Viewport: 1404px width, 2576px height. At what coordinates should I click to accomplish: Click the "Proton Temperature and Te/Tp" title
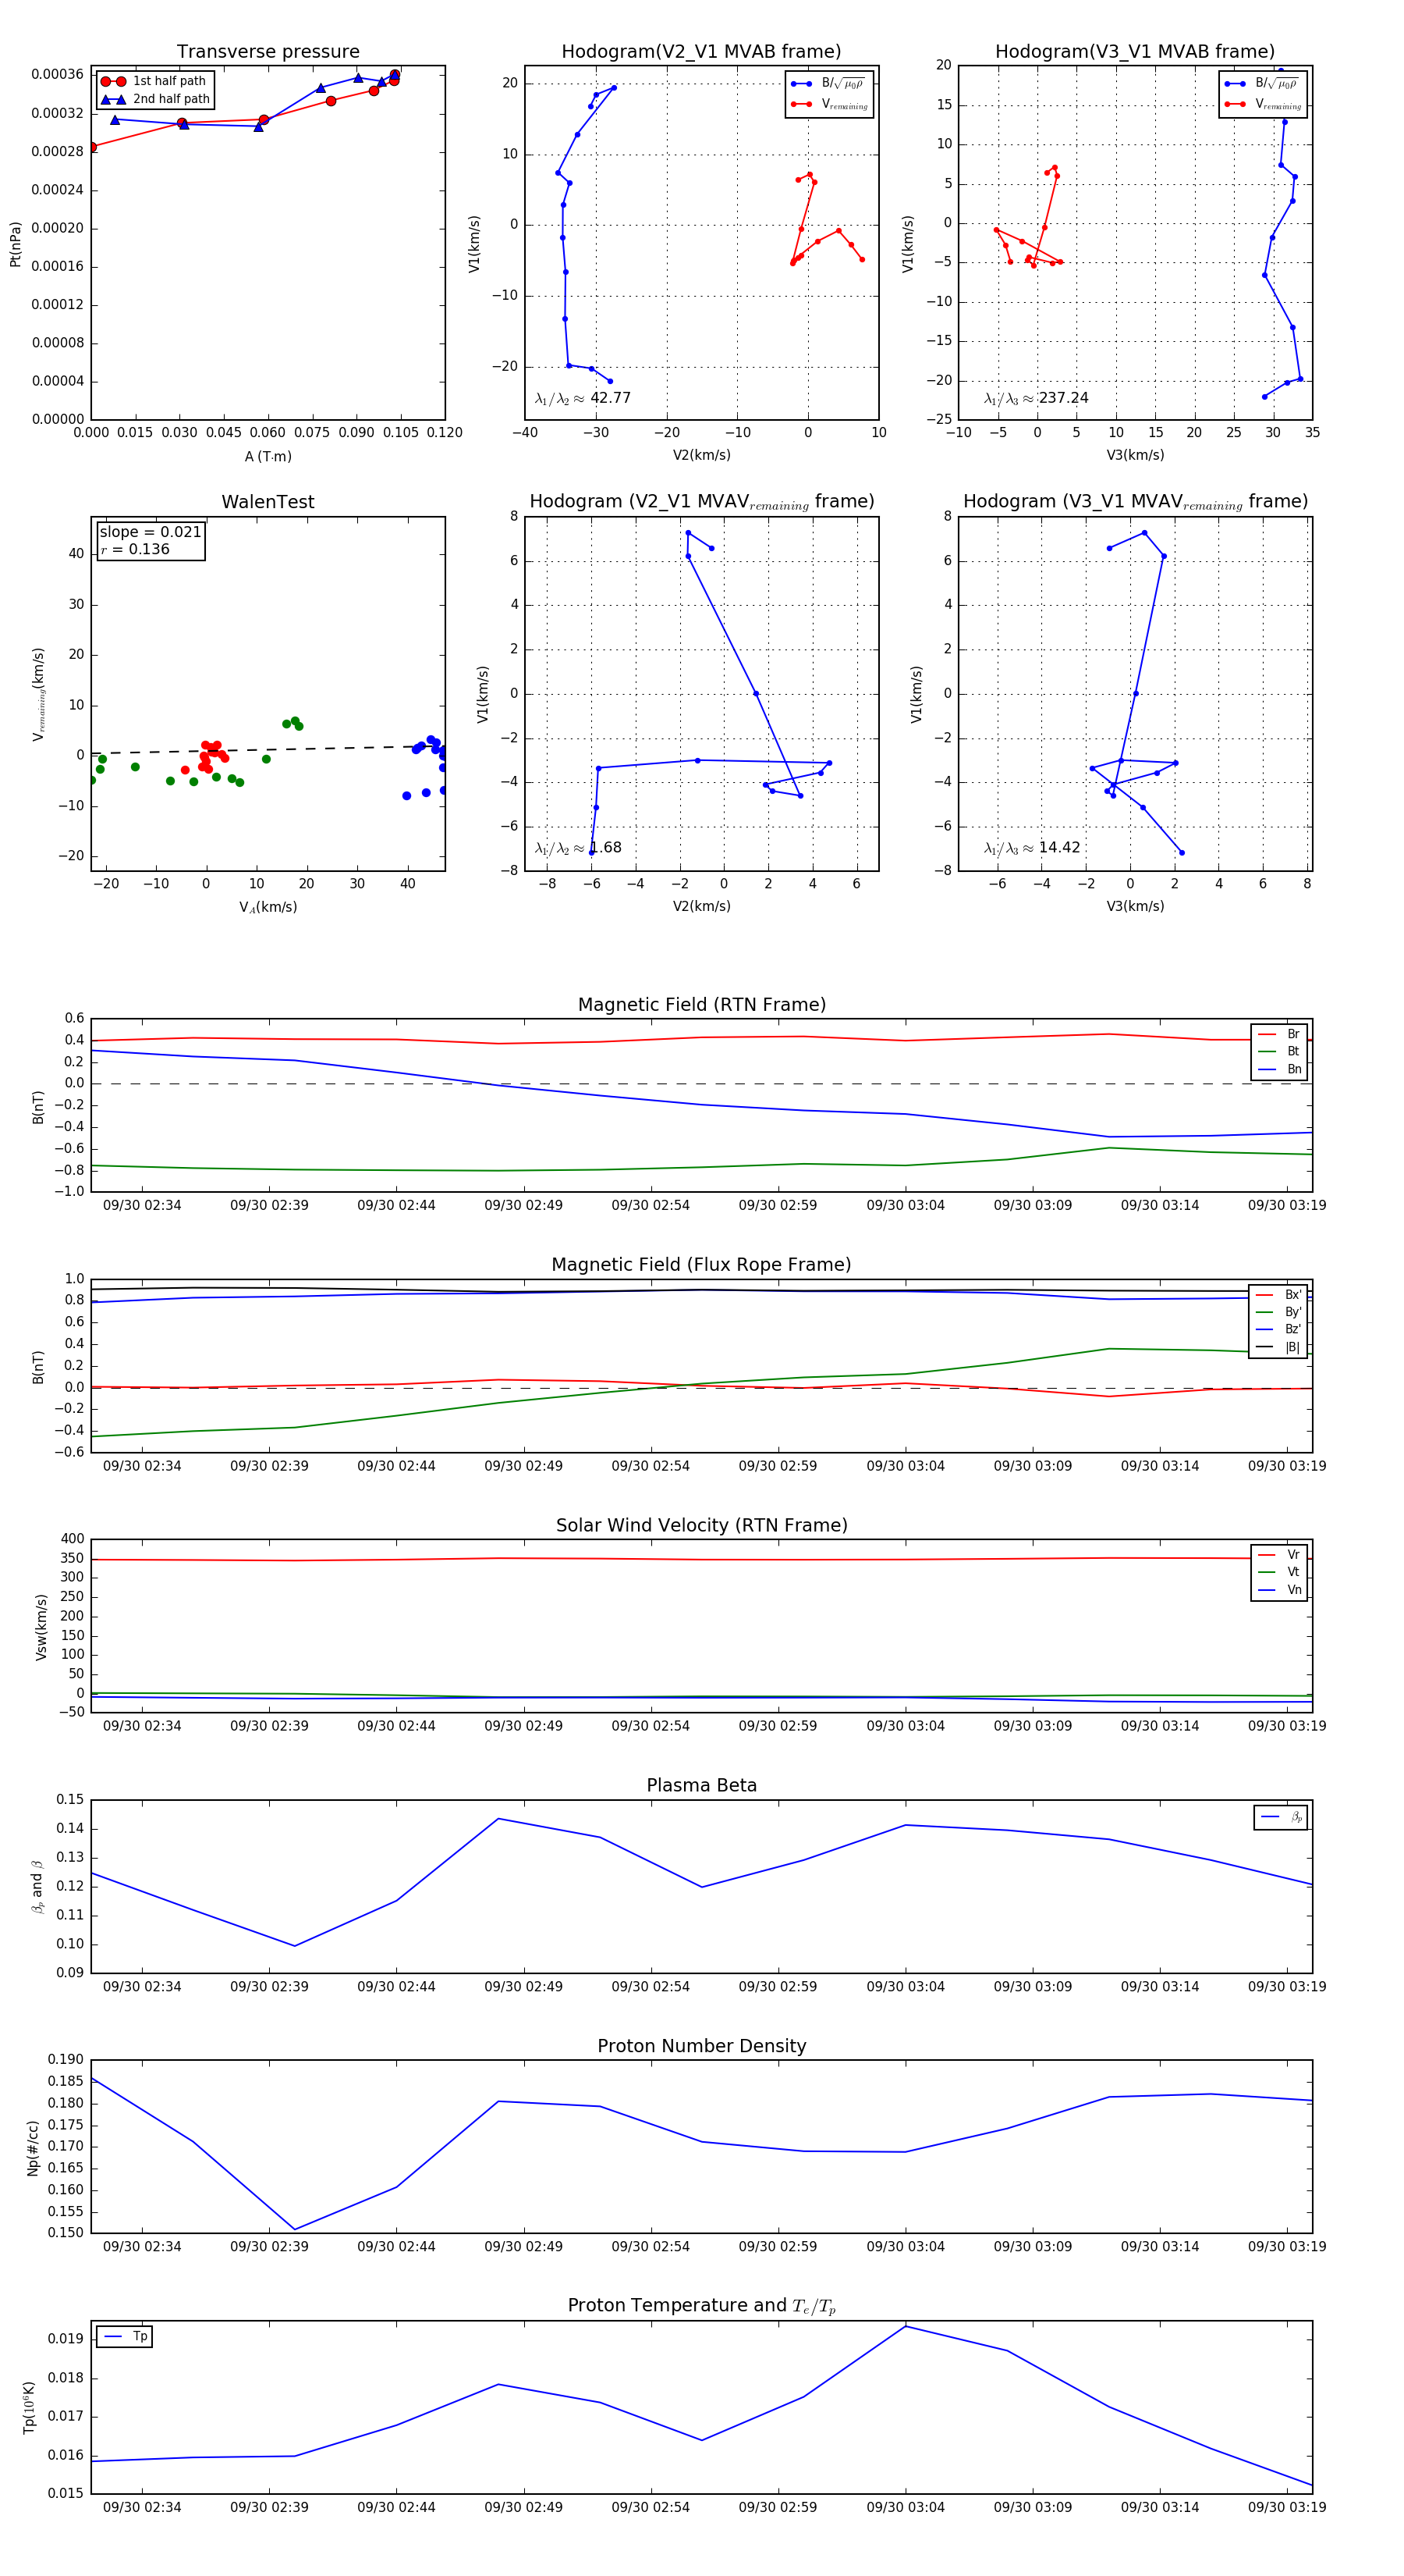701,2306
